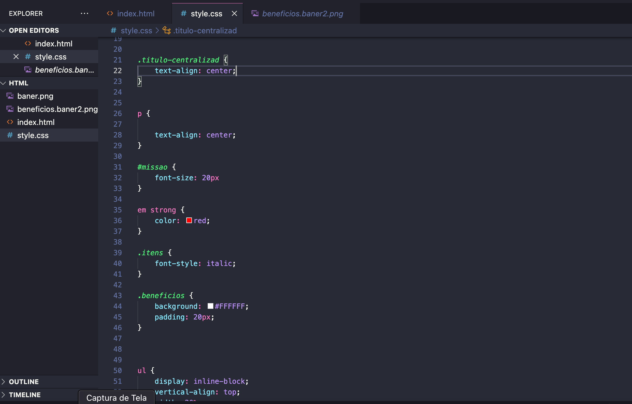Click the HTML icon in Open Editors index.html

pos(28,43)
